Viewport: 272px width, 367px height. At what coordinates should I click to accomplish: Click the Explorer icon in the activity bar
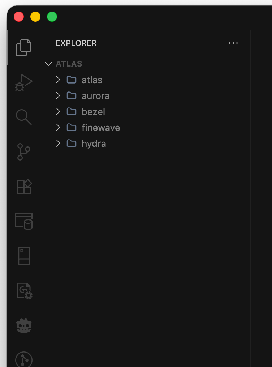coord(23,47)
